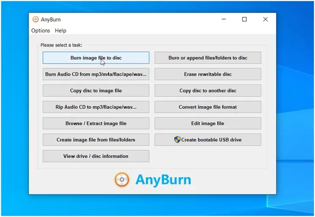Click the large AnyBurn logo at the bottom
The width and height of the screenshot is (315, 217).
pos(152,179)
